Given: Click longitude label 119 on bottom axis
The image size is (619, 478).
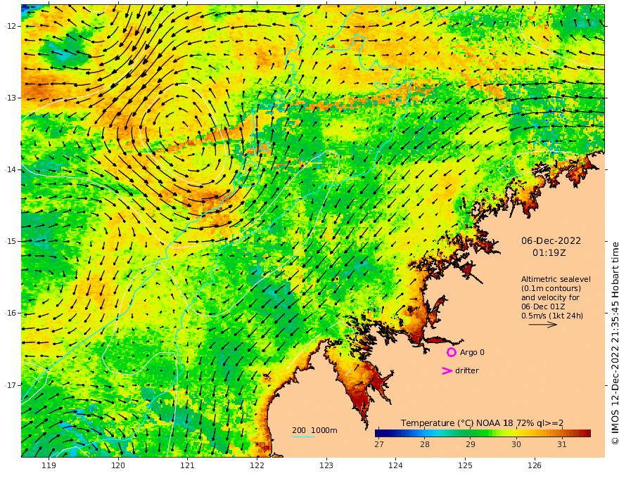Looking at the screenshot, I should (49, 466).
